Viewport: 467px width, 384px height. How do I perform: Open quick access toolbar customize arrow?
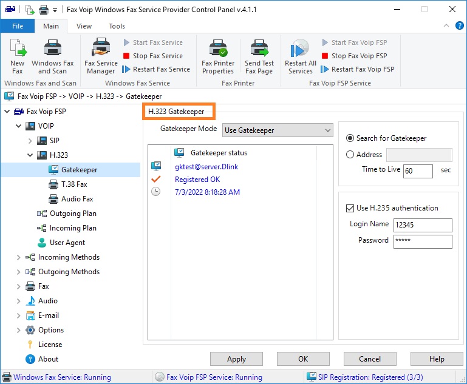tap(55, 10)
